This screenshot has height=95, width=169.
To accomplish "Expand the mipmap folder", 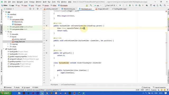I will coord(8,44).
